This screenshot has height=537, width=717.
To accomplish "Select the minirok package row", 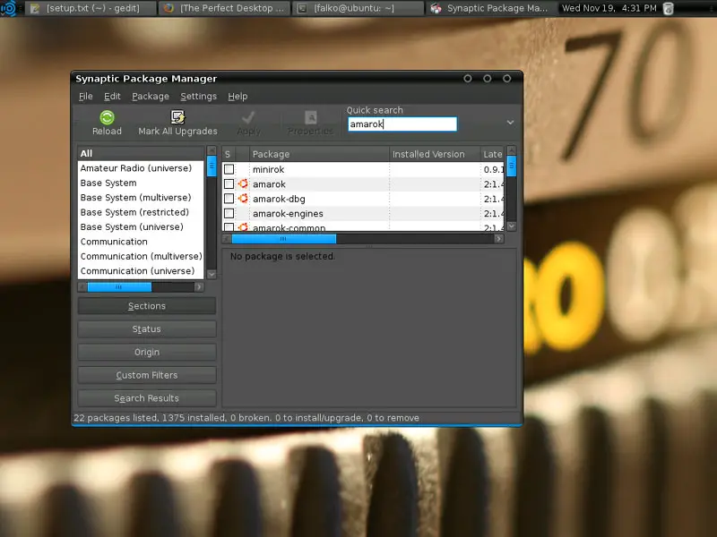I will 363,169.
